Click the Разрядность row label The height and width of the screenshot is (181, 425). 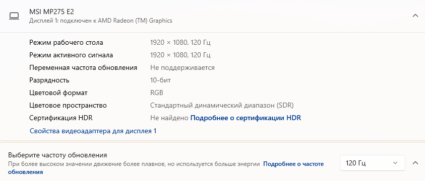[49, 80]
